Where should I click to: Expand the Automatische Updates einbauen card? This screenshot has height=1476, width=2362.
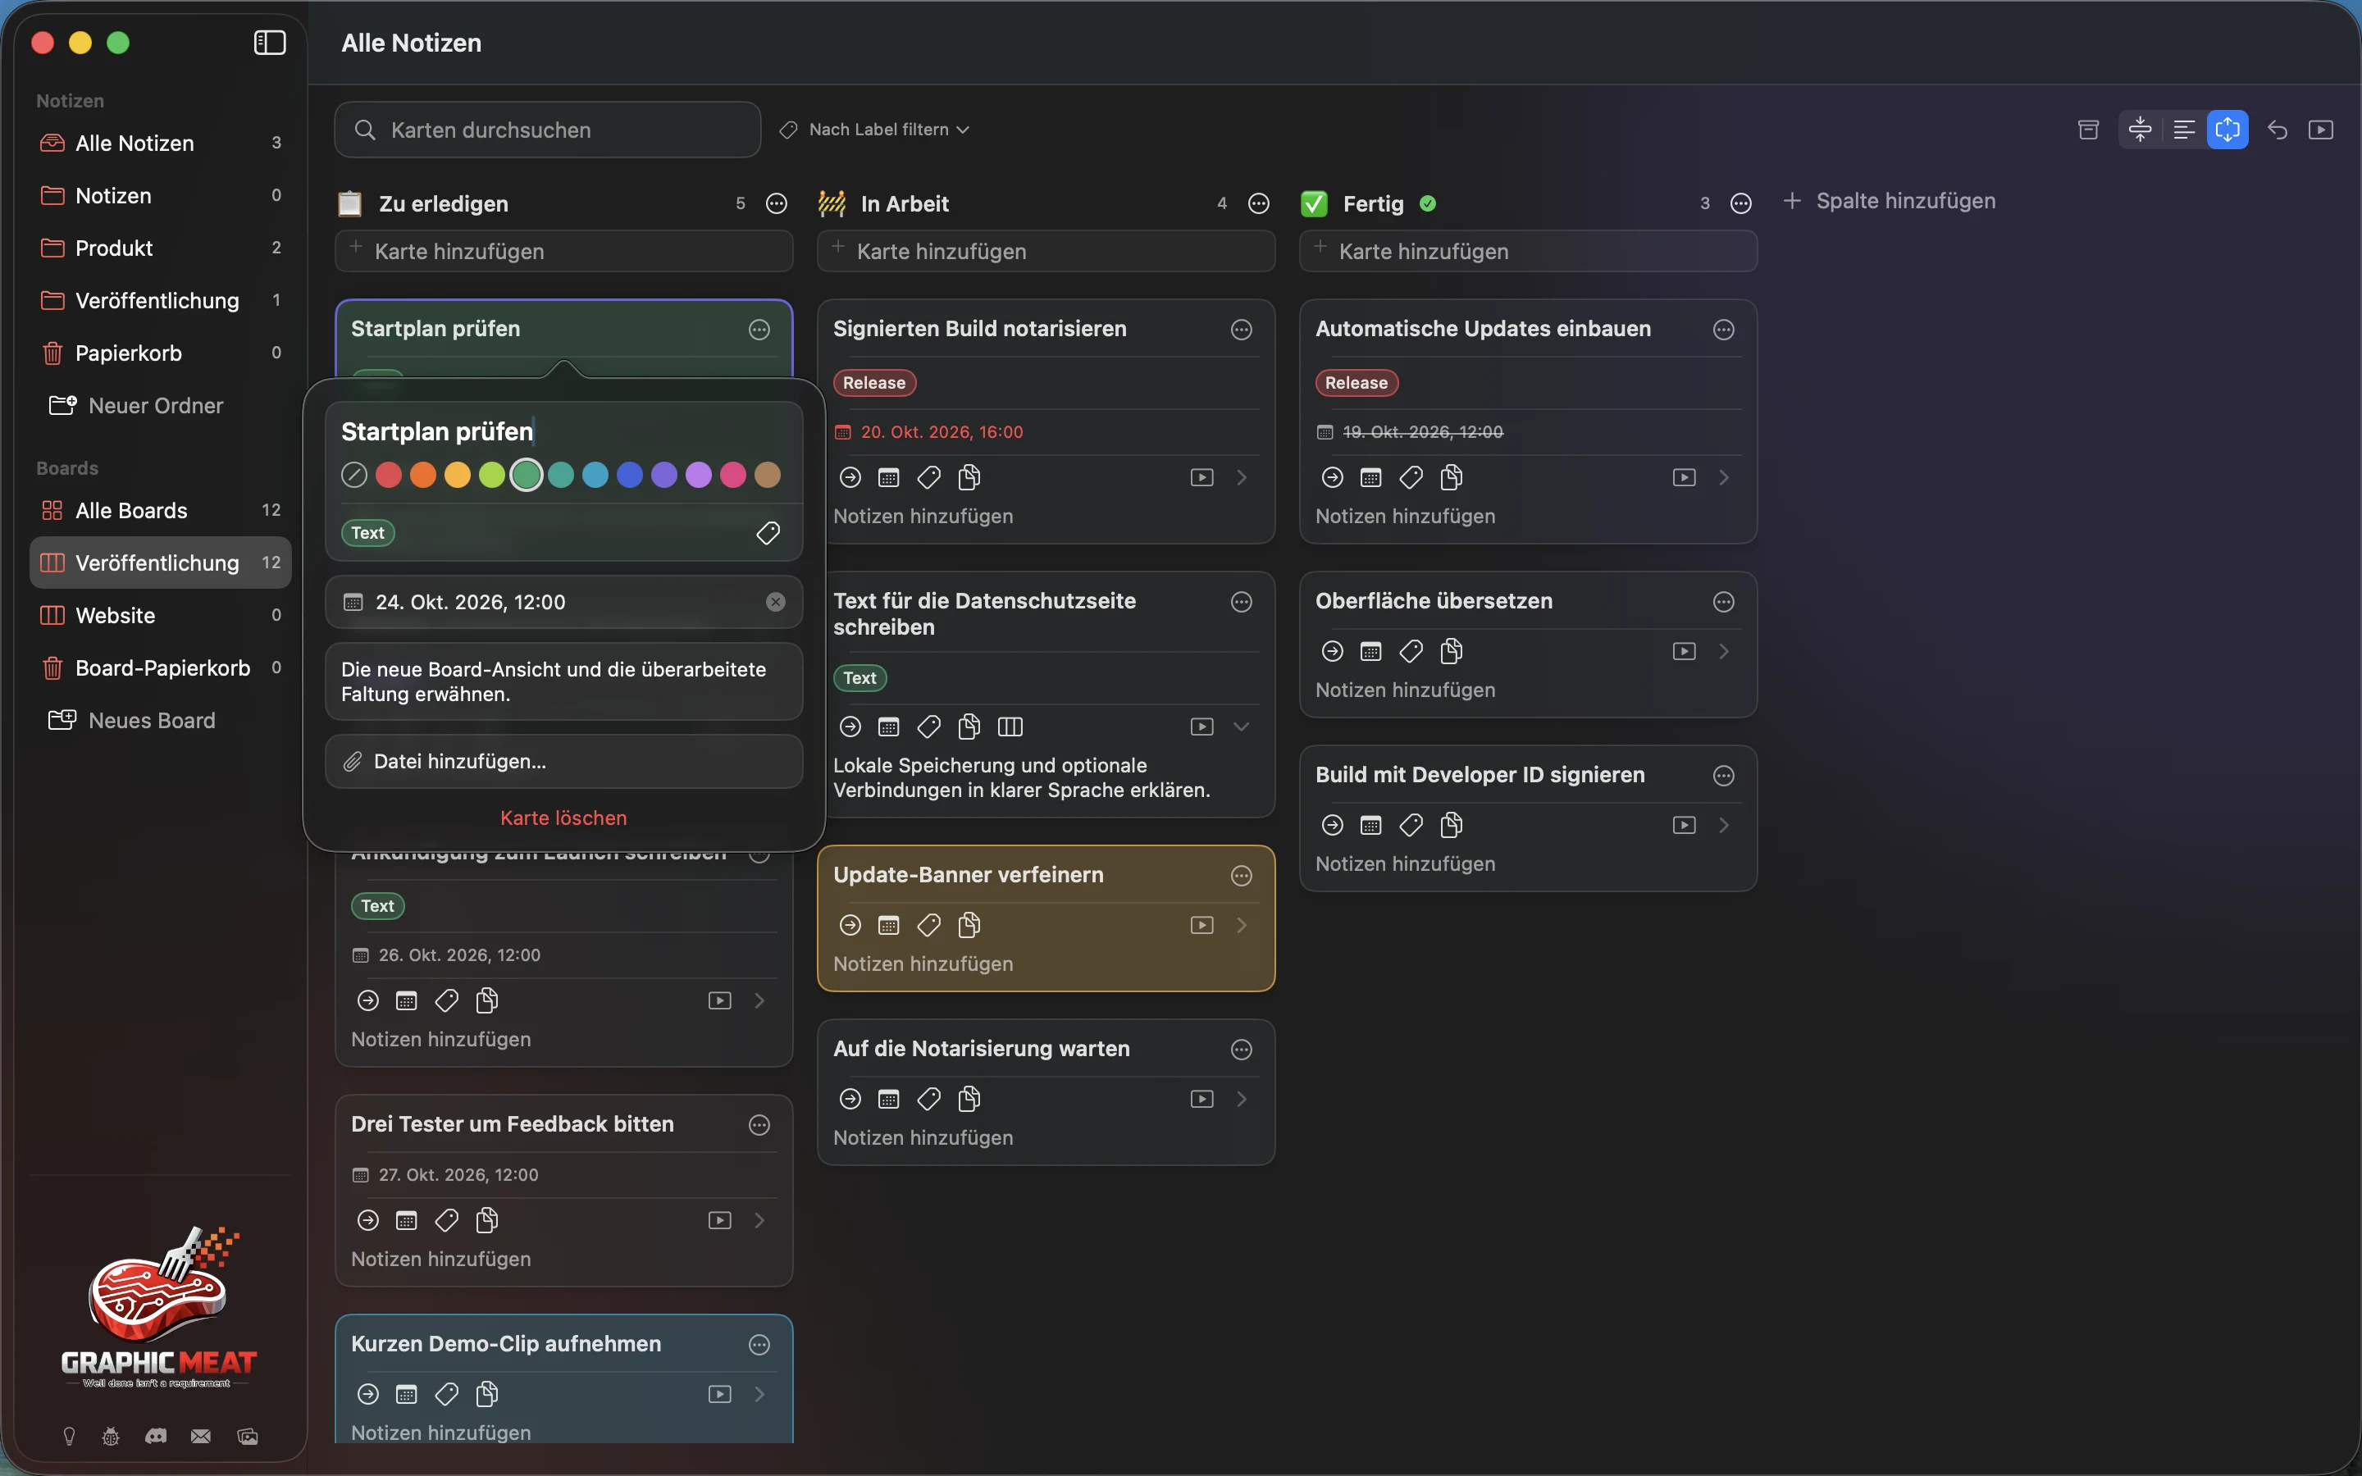1724,477
